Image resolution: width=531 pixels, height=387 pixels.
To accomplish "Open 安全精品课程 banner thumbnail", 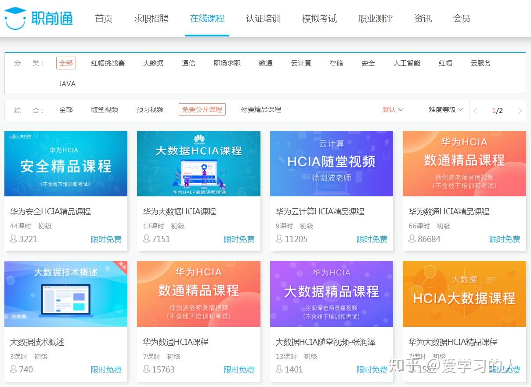I will click(66, 163).
